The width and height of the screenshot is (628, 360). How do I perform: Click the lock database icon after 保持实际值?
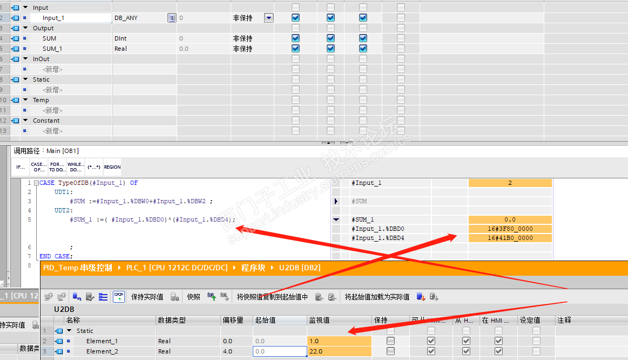pyautogui.click(x=174, y=297)
